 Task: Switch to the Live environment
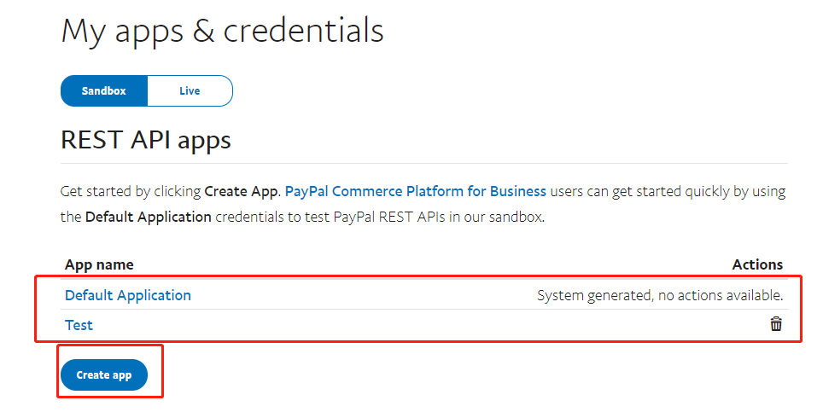click(x=190, y=90)
